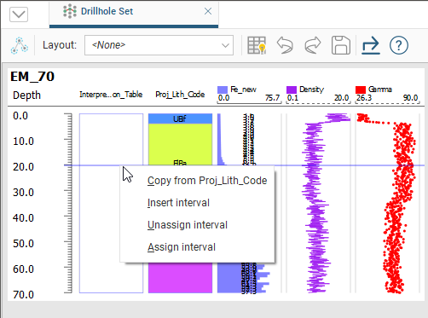
Task: Click the drillhole set nodes icon in the toolbar
Action: coord(20,45)
